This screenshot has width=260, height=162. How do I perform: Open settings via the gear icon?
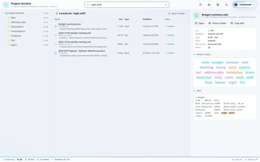218,5
